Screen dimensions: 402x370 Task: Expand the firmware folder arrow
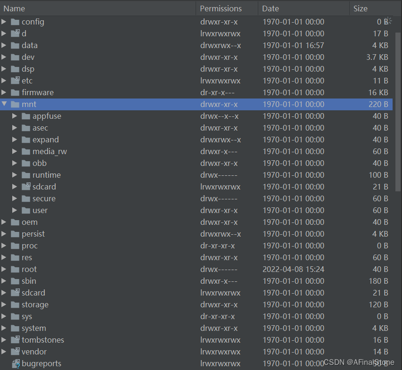[x=4, y=92]
